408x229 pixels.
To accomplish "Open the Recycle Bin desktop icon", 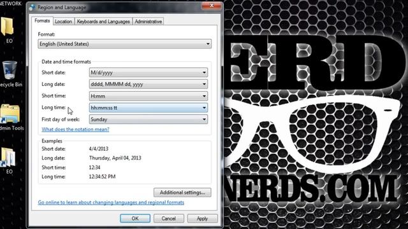I will pyautogui.click(x=10, y=70).
